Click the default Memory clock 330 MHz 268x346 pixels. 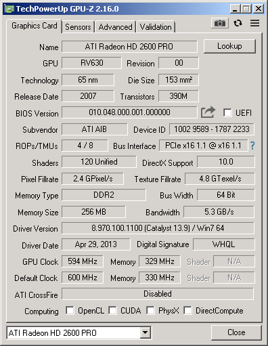160,278
